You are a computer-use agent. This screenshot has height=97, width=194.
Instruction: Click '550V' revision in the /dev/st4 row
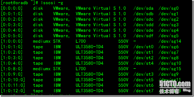pyautogui.click(x=123, y=63)
